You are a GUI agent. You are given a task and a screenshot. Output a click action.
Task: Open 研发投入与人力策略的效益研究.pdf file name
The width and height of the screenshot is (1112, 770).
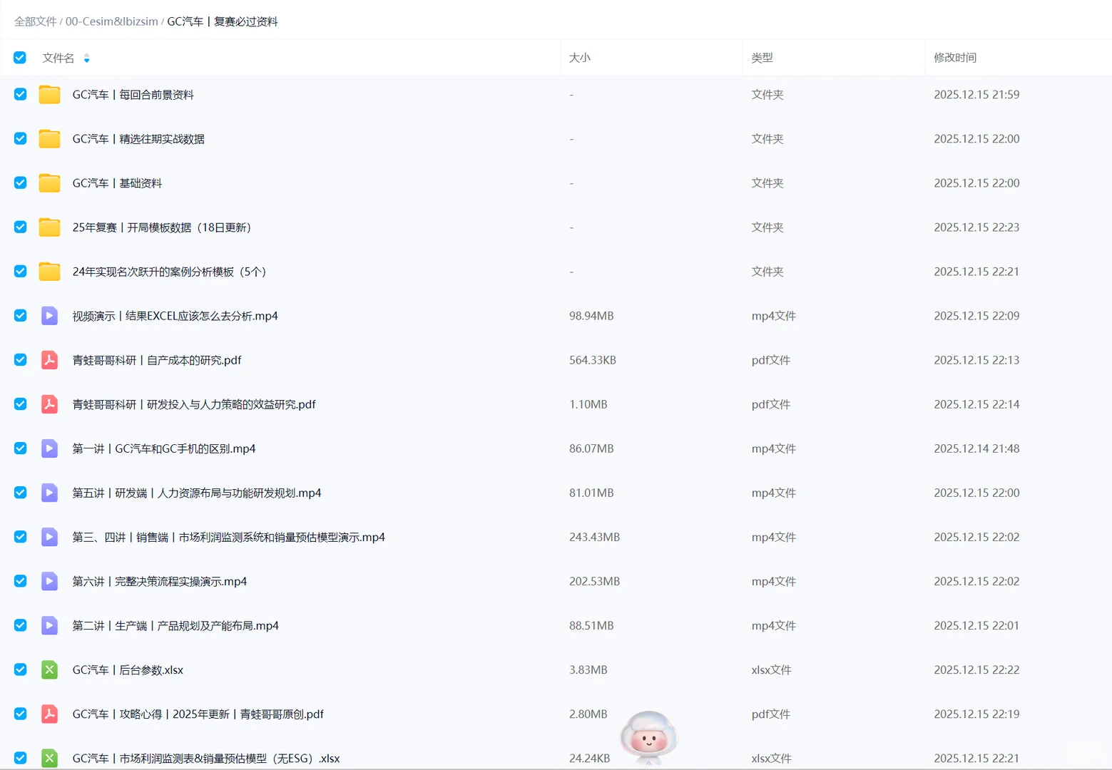click(x=194, y=404)
